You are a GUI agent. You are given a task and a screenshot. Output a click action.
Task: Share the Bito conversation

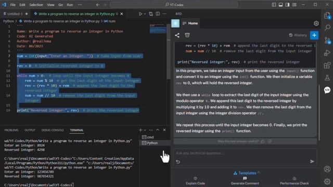click(177, 35)
